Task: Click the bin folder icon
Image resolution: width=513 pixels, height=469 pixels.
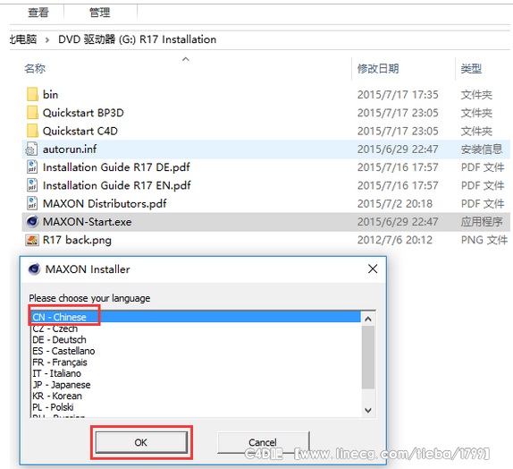Action: [x=32, y=94]
